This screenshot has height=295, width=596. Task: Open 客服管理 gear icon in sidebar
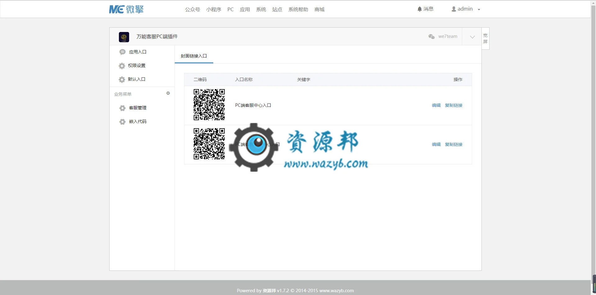[x=123, y=108]
